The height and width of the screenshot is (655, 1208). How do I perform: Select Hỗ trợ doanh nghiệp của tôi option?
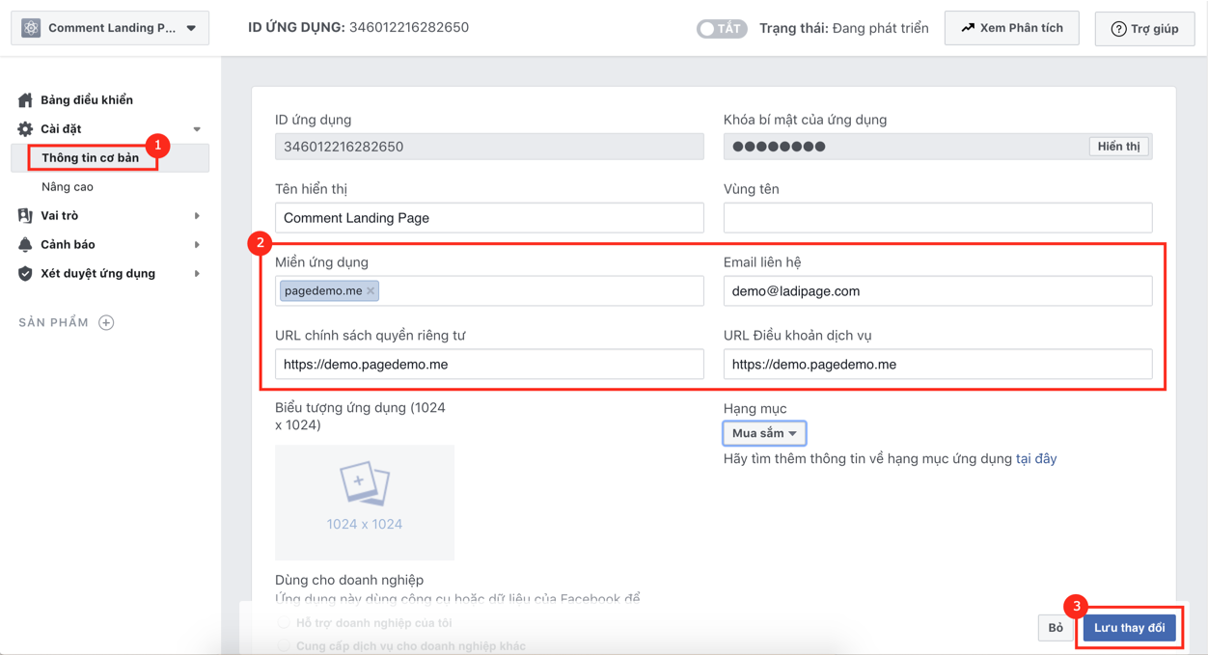(284, 623)
